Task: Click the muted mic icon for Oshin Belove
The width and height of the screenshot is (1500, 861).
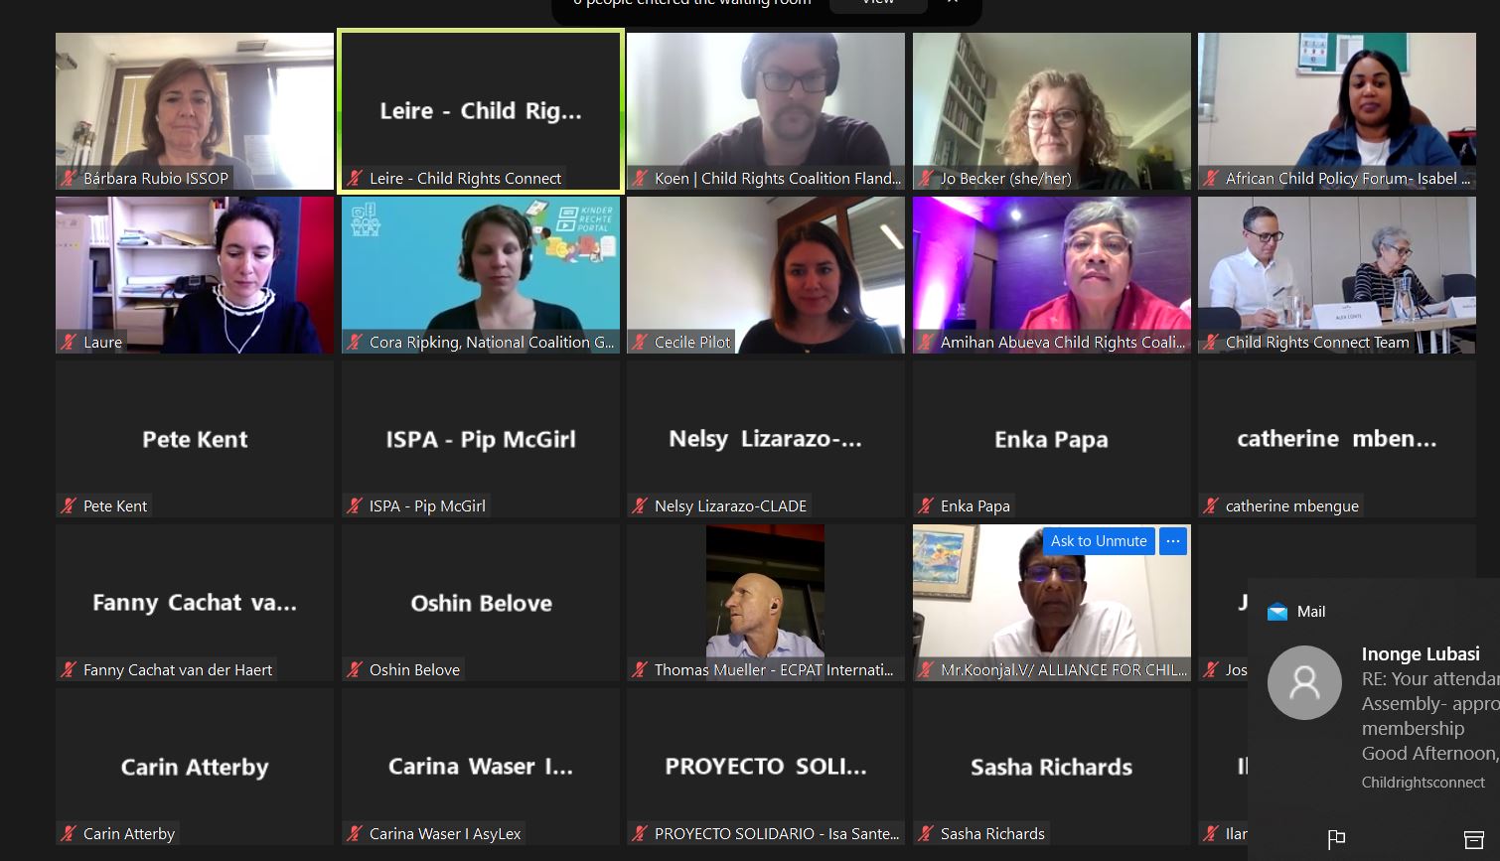Action: (x=355, y=670)
